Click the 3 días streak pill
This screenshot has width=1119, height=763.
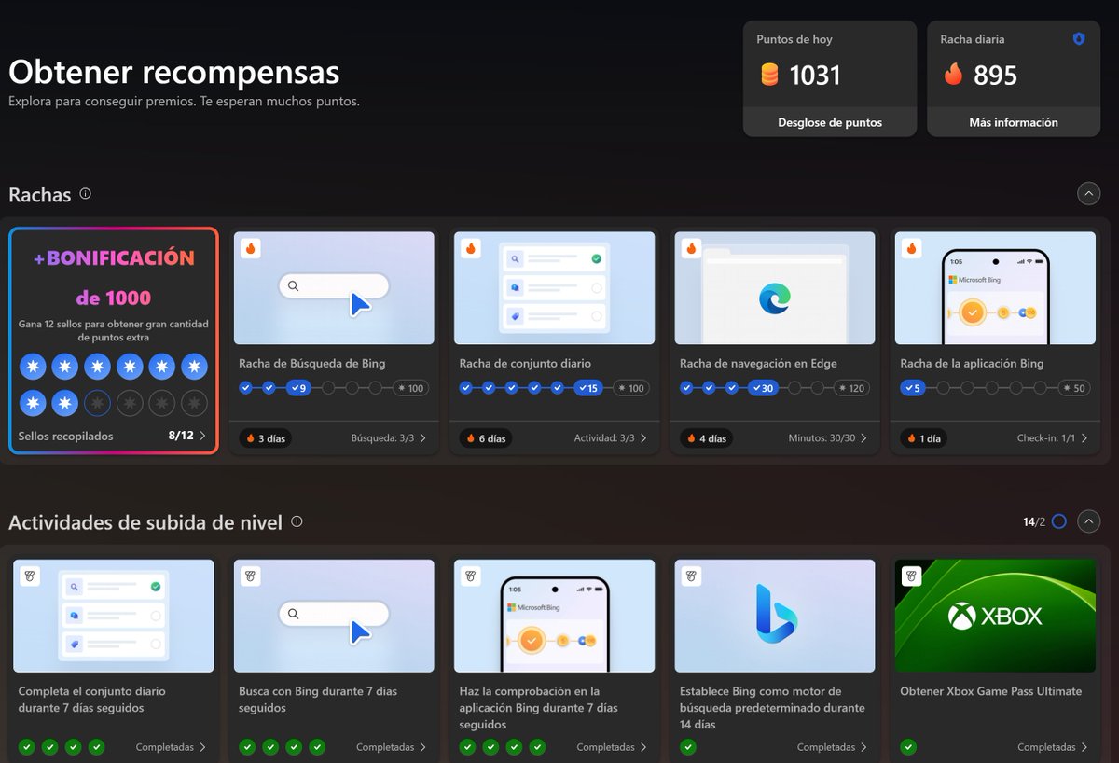265,437
